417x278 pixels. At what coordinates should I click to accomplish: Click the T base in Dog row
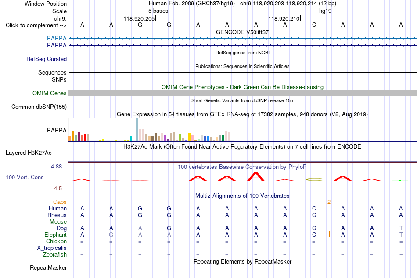[401, 228]
